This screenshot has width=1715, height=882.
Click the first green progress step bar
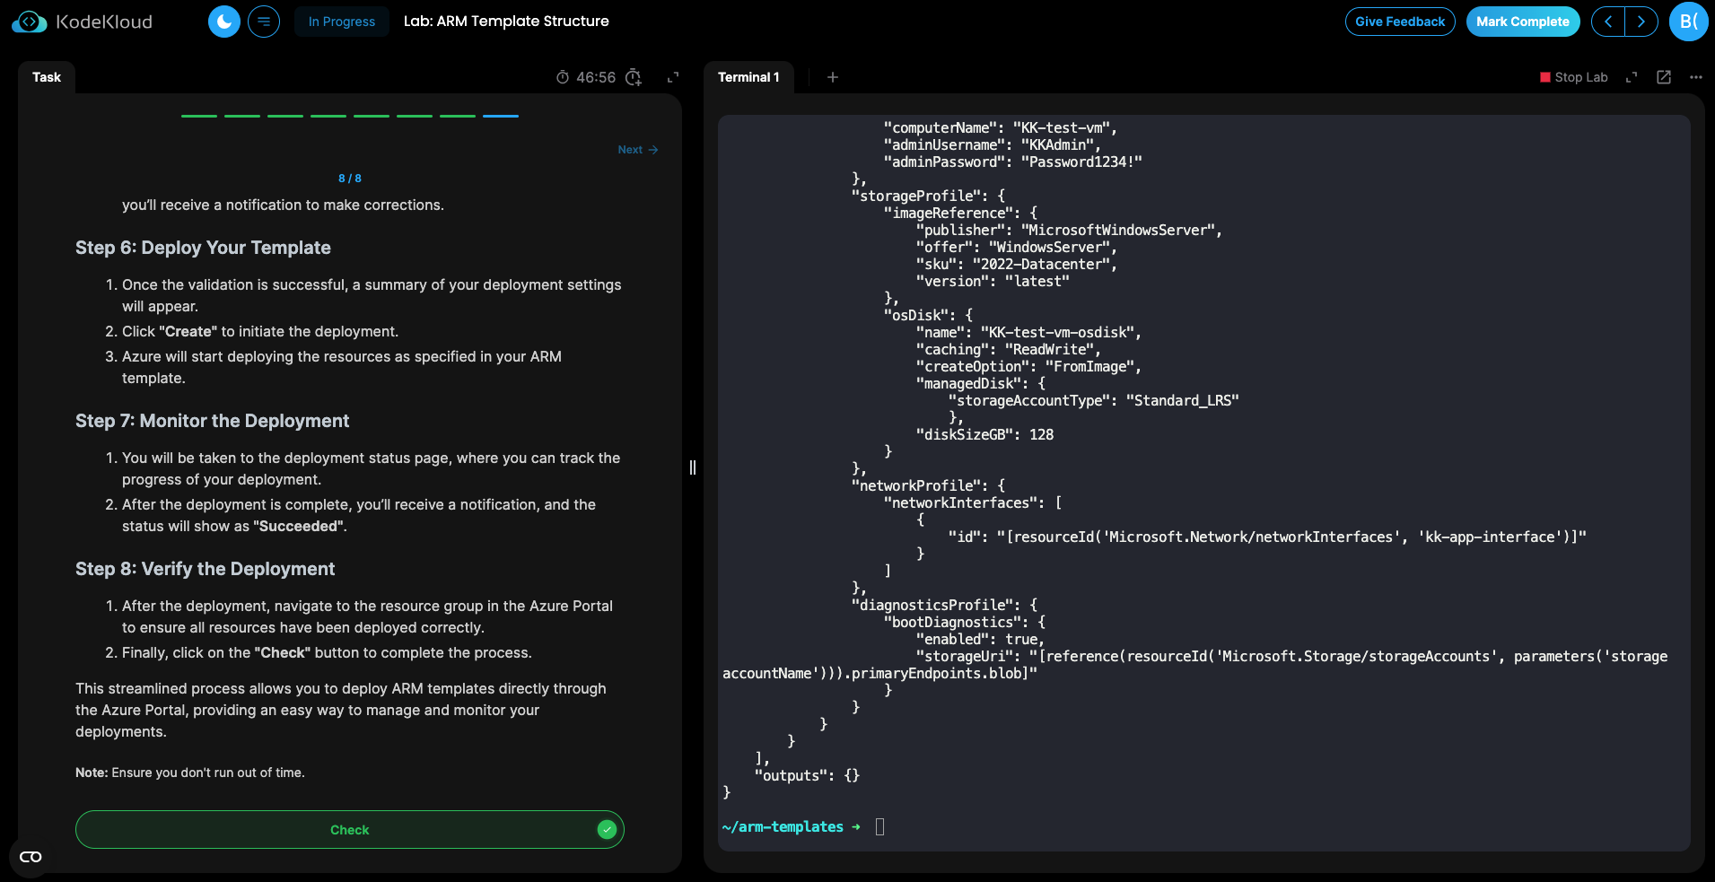tap(199, 116)
